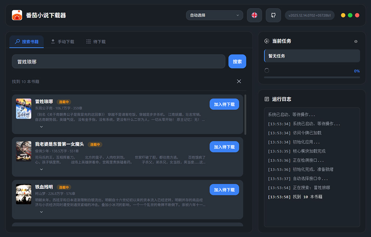Click the 找到 10 本书籍 result count
This screenshot has width=371, height=237.
(x=26, y=82)
